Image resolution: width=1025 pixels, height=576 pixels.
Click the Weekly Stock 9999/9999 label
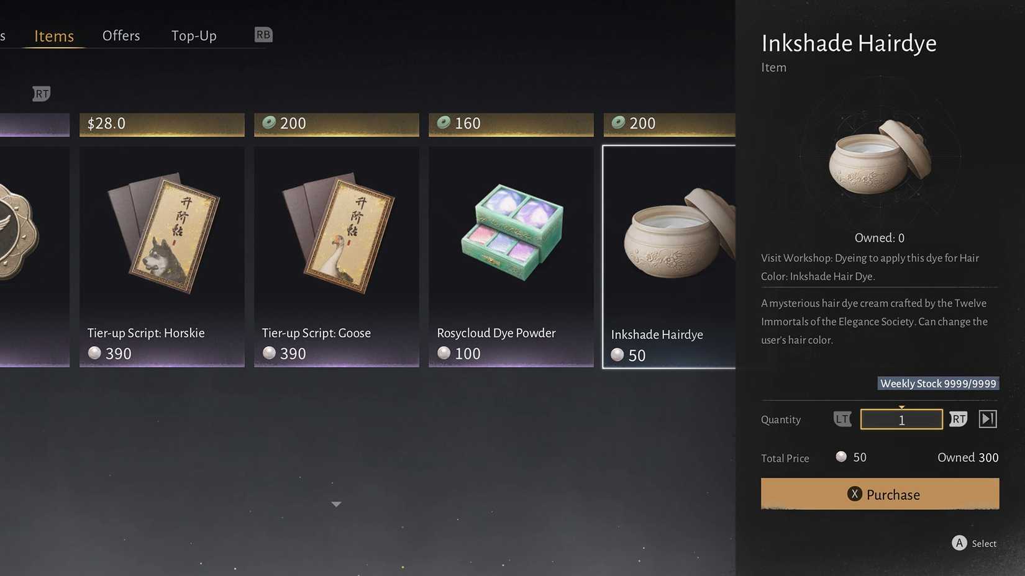[938, 384]
